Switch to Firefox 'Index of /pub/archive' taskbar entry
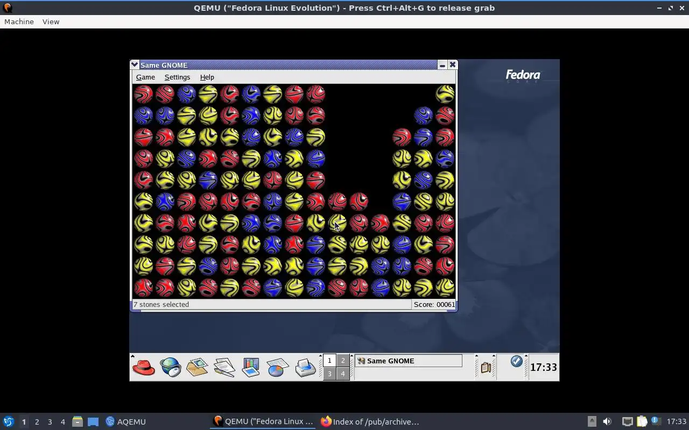Image resolution: width=689 pixels, height=430 pixels. point(370,421)
